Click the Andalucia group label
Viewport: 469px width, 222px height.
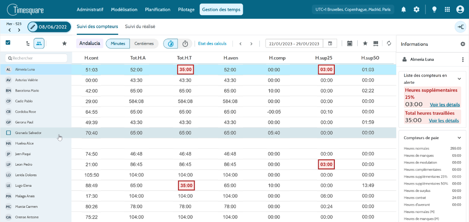[x=90, y=43]
